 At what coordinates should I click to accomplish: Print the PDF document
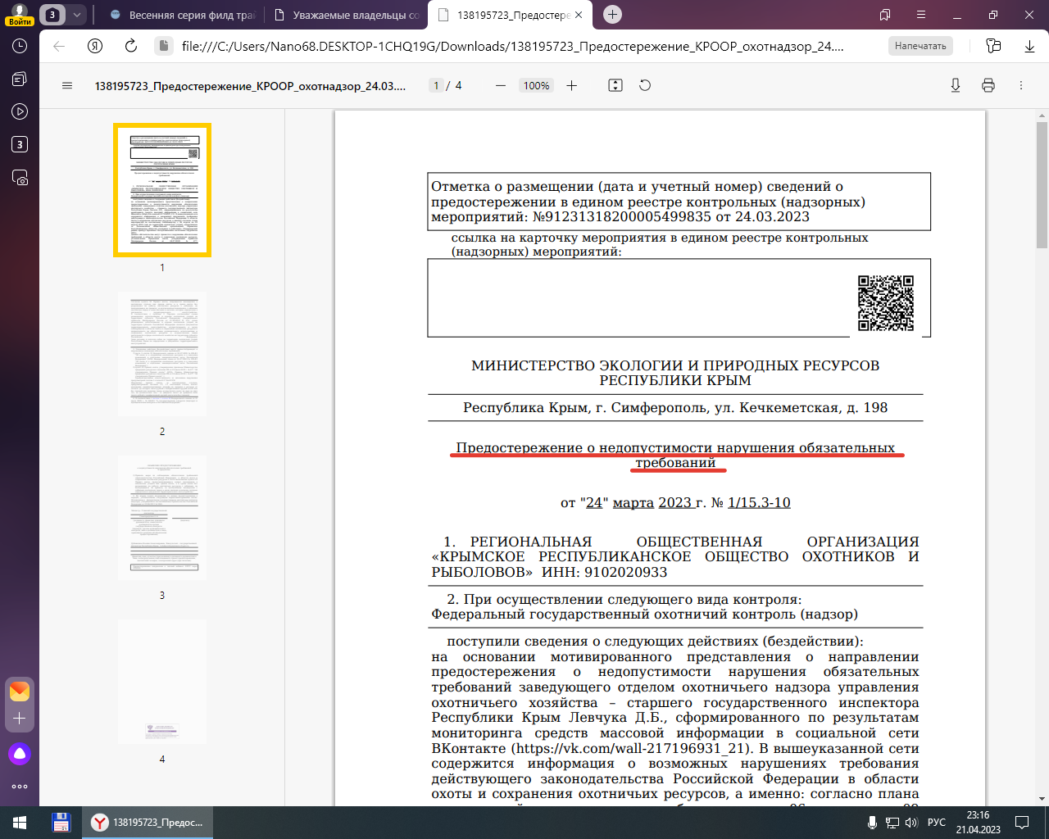coord(988,85)
